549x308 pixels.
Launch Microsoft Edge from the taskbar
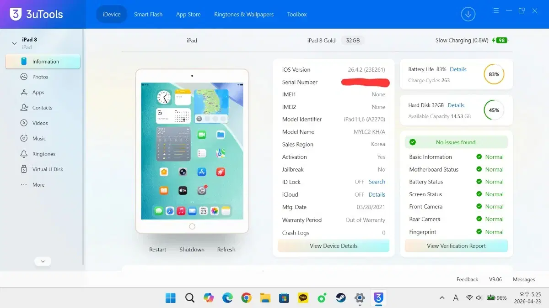[x=227, y=298]
